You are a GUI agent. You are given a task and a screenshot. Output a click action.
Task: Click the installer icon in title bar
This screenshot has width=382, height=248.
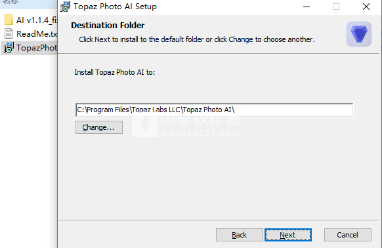pyautogui.click(x=65, y=7)
